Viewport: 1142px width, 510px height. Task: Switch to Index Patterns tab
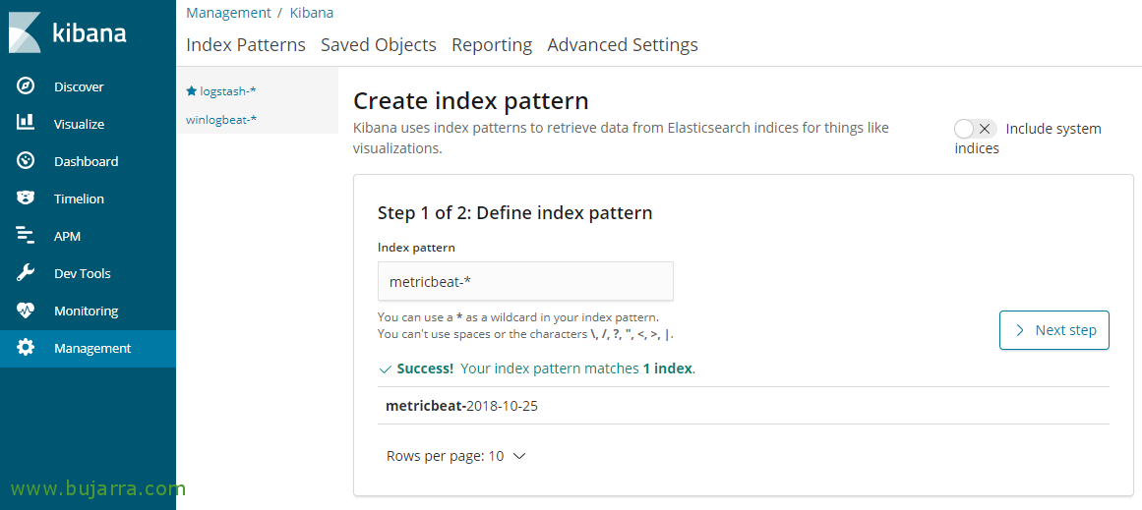(246, 45)
